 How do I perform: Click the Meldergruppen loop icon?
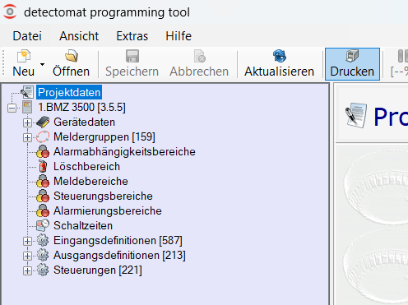coord(43,136)
